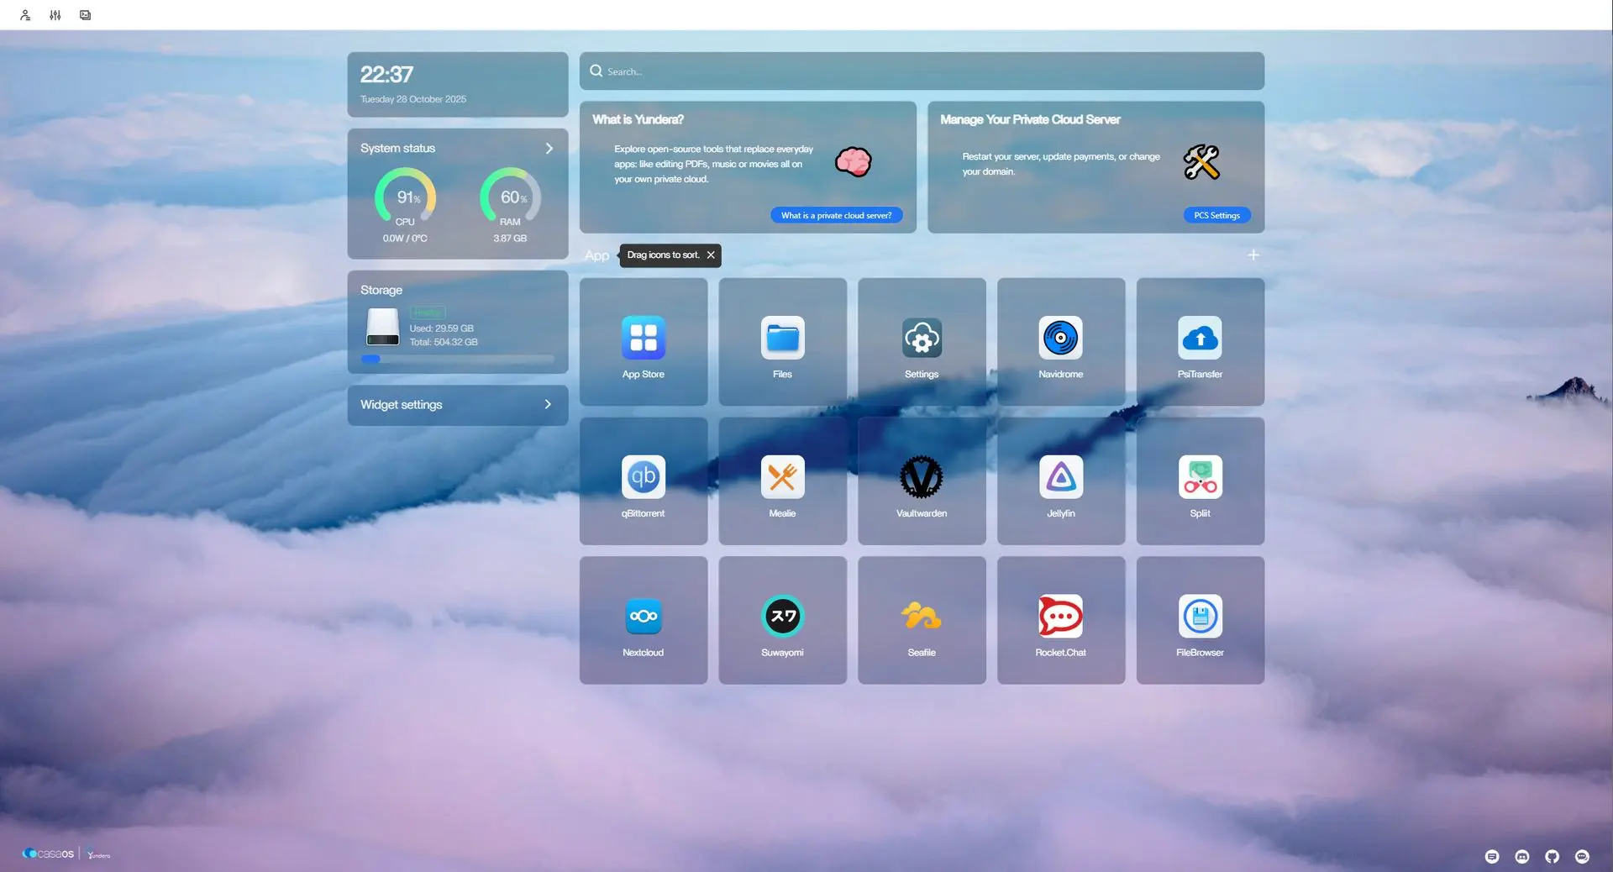Open the Seafile app

921,617
